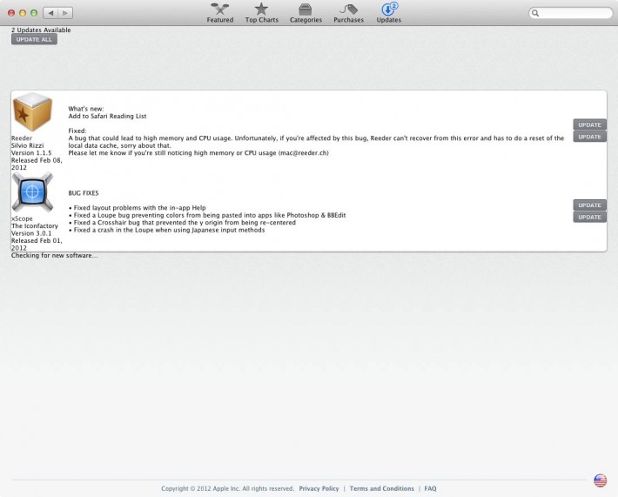Image resolution: width=618 pixels, height=497 pixels.
Task: Click the '2 Updates Available' text
Action: click(41, 30)
